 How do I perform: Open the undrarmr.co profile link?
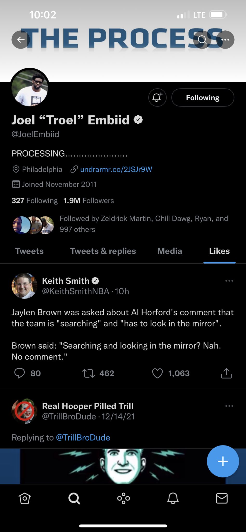point(116,169)
